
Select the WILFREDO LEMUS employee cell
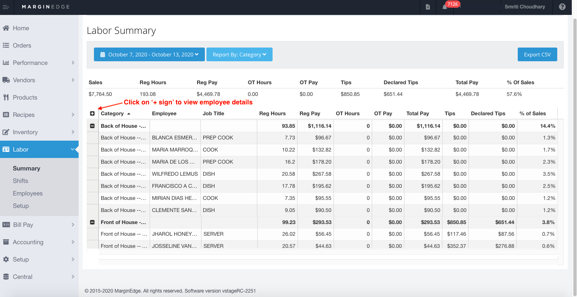tap(175, 174)
